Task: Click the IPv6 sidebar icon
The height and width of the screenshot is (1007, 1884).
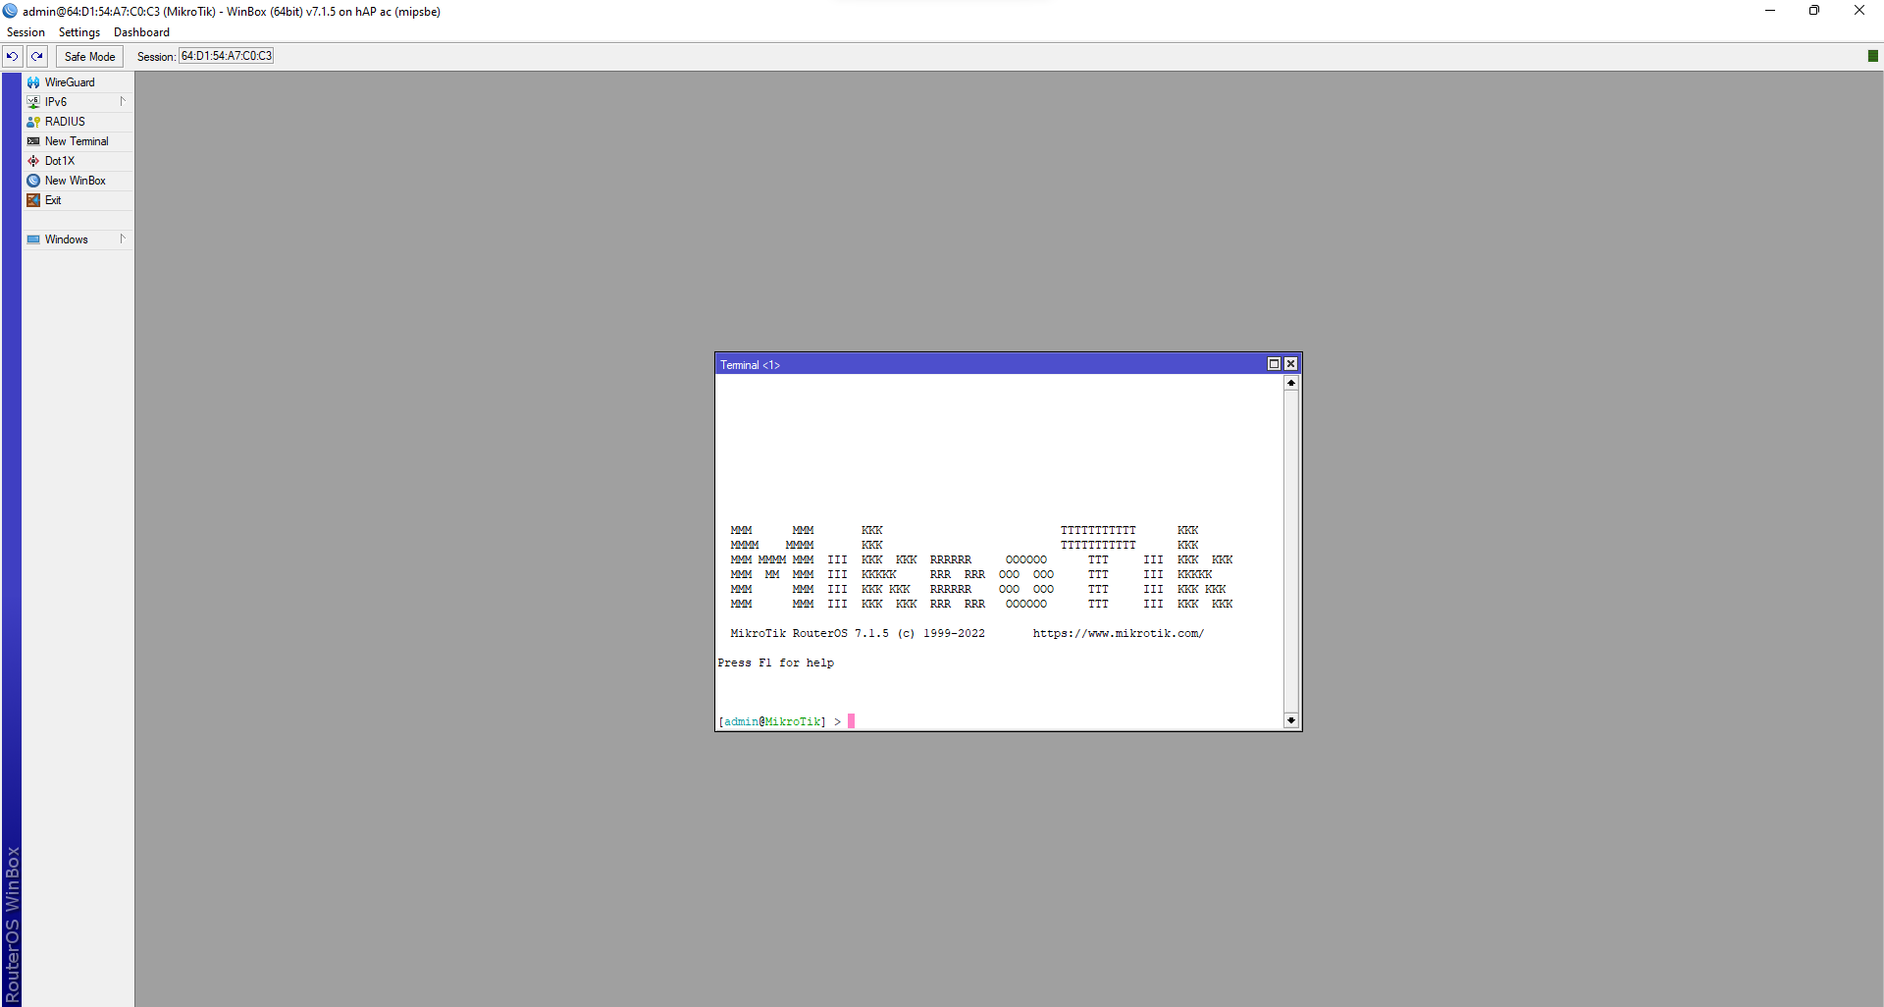Action: [33, 102]
